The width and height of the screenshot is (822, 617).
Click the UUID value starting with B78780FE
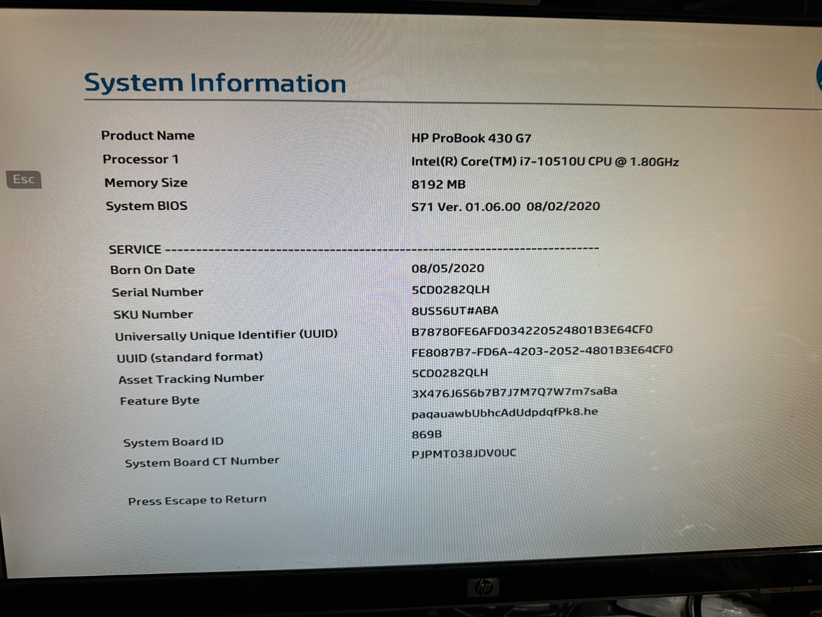[x=532, y=330]
